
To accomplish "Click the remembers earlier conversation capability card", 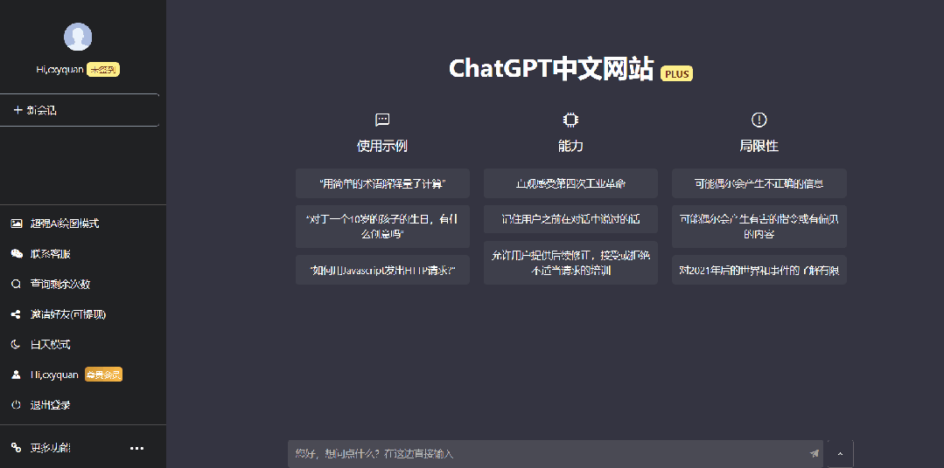I will coord(570,220).
